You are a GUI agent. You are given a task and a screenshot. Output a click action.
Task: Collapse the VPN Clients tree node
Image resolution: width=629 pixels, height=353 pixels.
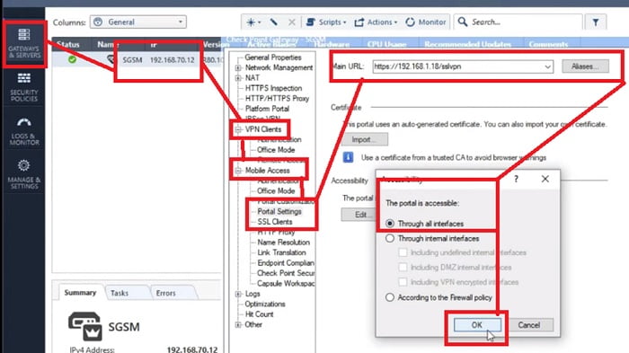238,129
